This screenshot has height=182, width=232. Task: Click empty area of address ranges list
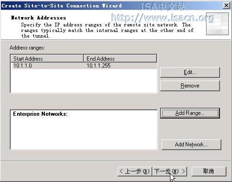pyautogui.click(x=84, y=81)
